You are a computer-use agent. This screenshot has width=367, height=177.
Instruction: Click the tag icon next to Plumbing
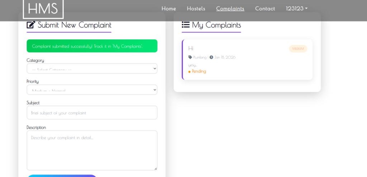pyautogui.click(x=190, y=57)
